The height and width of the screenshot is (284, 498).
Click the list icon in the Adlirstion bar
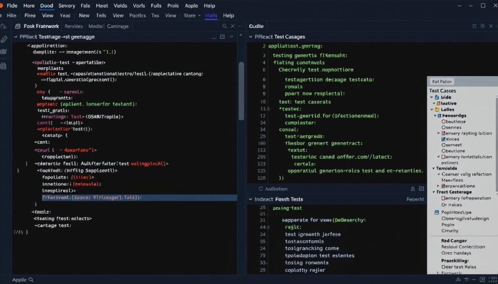422,188
